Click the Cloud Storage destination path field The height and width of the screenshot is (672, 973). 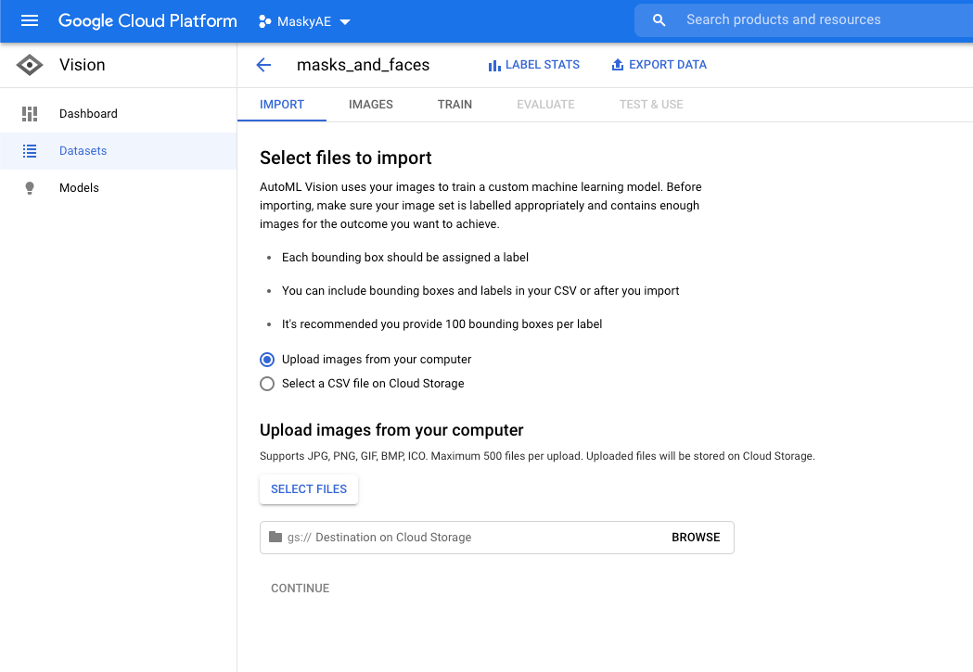[x=464, y=538]
